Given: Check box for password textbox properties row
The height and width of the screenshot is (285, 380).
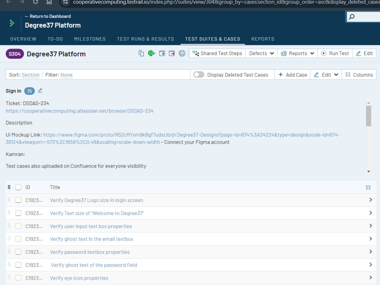Looking at the screenshot, I should 18,252.
